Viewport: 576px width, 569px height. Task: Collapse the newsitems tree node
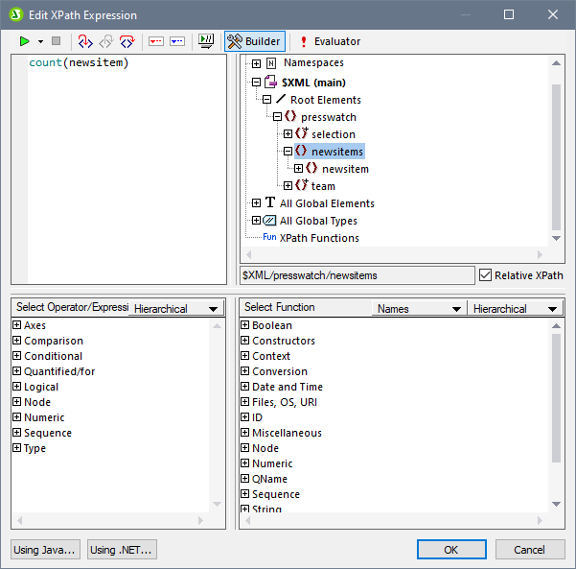coord(288,152)
